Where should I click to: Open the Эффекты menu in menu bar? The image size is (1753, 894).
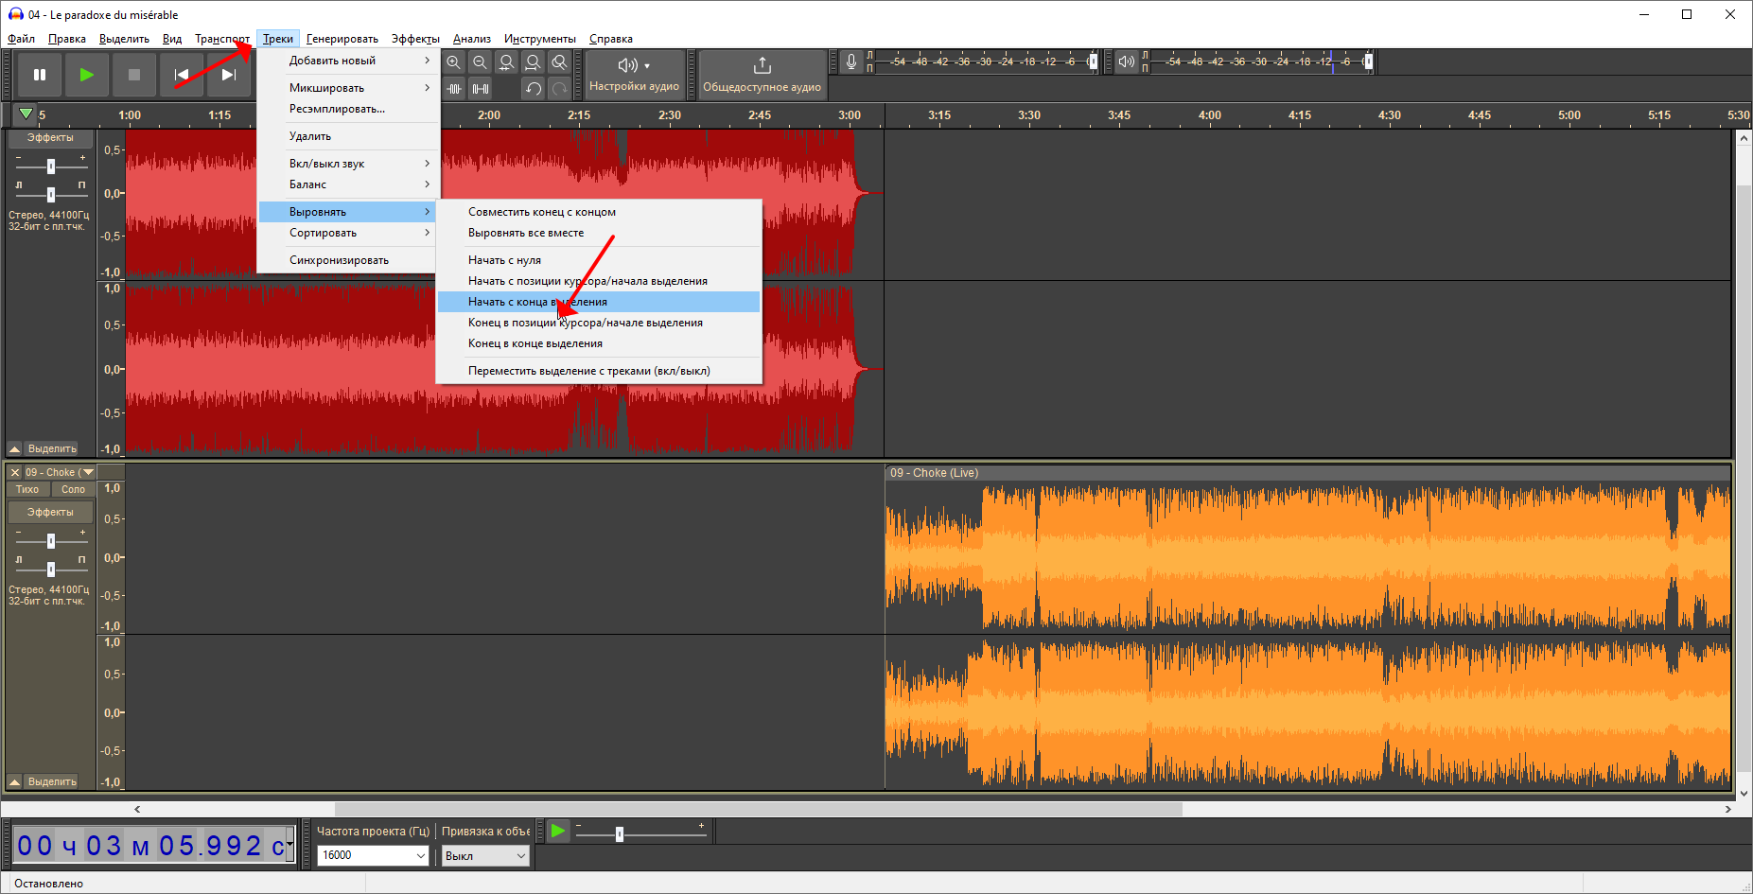click(x=415, y=39)
